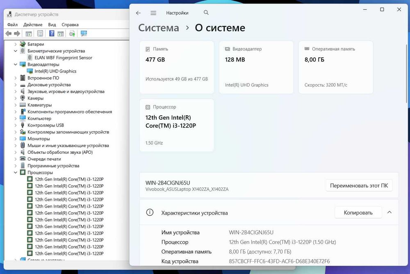Screen dimensions: 410x274
Task: Select Intel(R) UHD Graphics in device tree
Action: pyautogui.click(x=55, y=71)
